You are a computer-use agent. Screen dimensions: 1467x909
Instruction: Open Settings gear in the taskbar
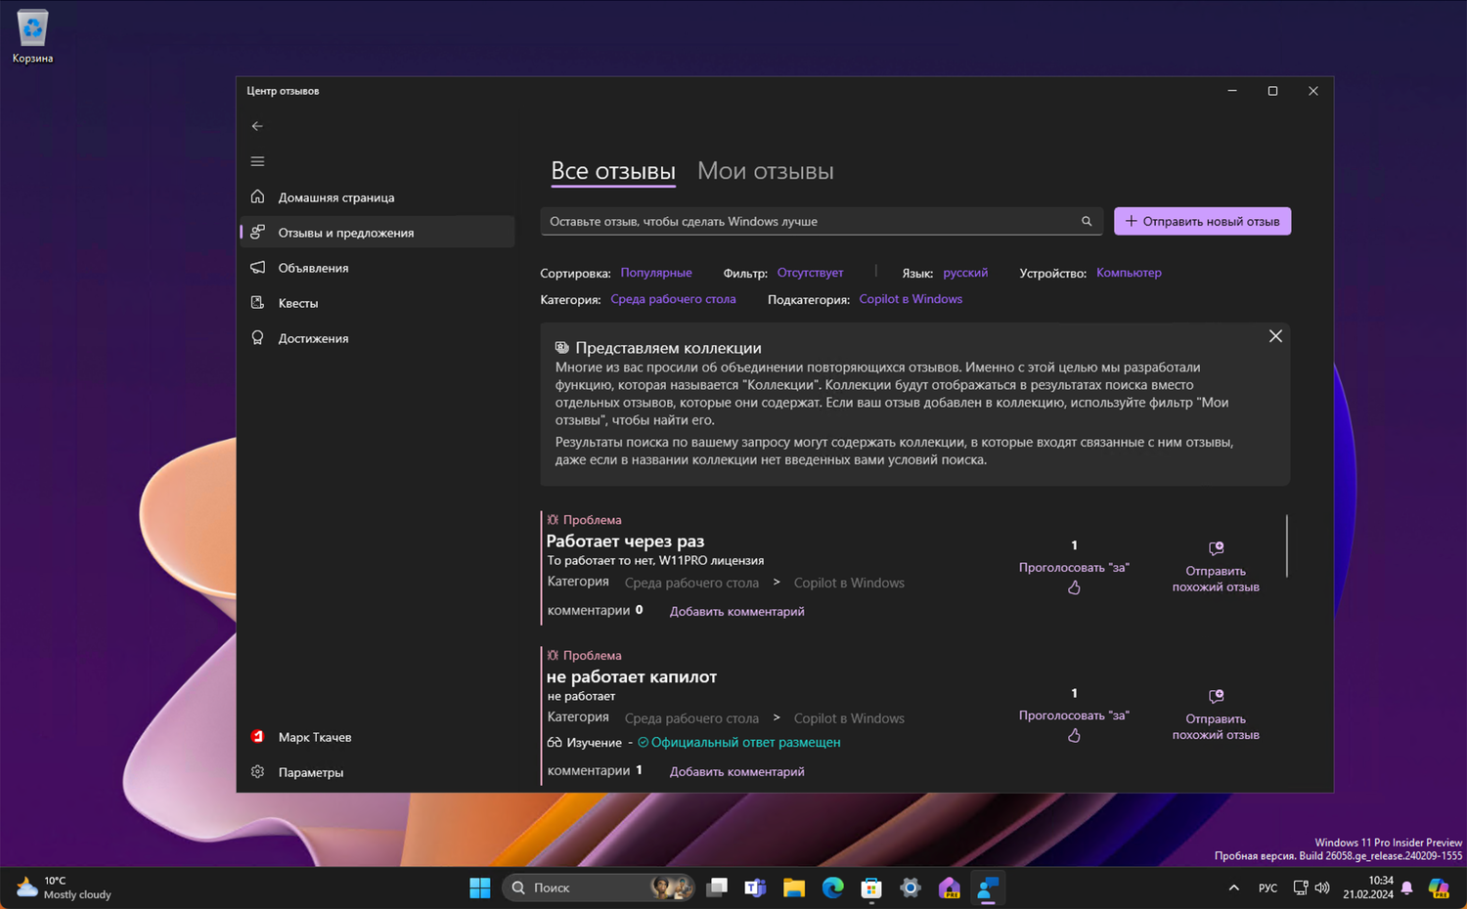[911, 887]
